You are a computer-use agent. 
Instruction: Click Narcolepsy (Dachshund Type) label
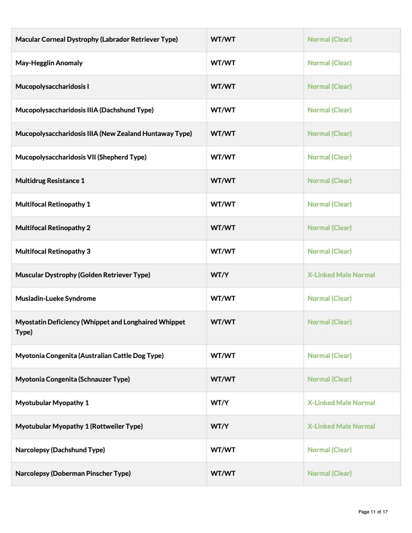point(60,450)
